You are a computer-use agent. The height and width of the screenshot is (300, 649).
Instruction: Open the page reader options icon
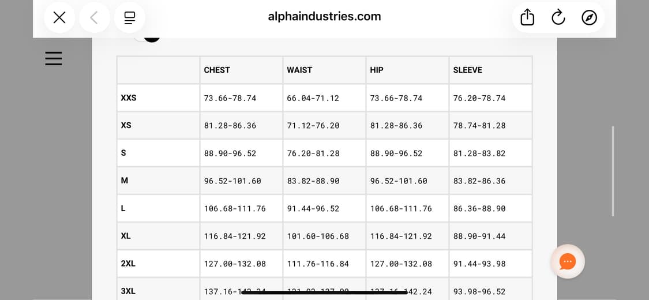coord(129,18)
